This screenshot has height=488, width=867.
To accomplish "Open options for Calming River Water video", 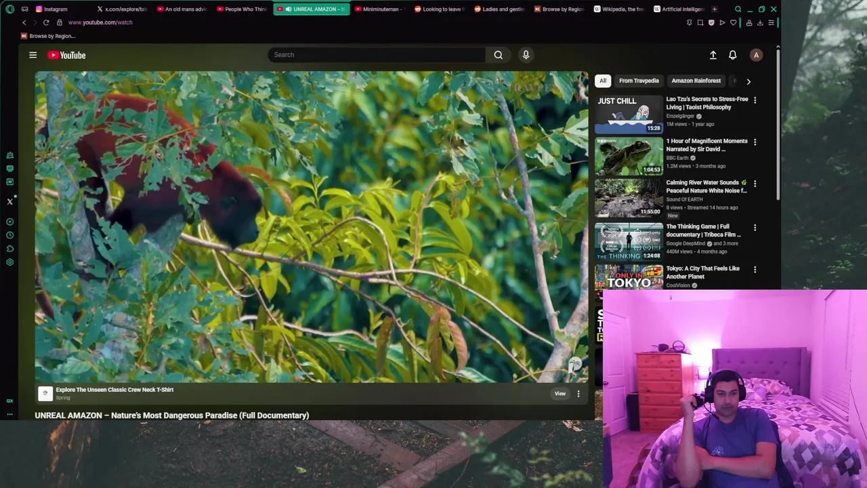I will 755,184.
